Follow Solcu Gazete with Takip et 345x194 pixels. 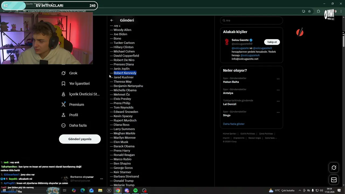[x=272, y=42]
